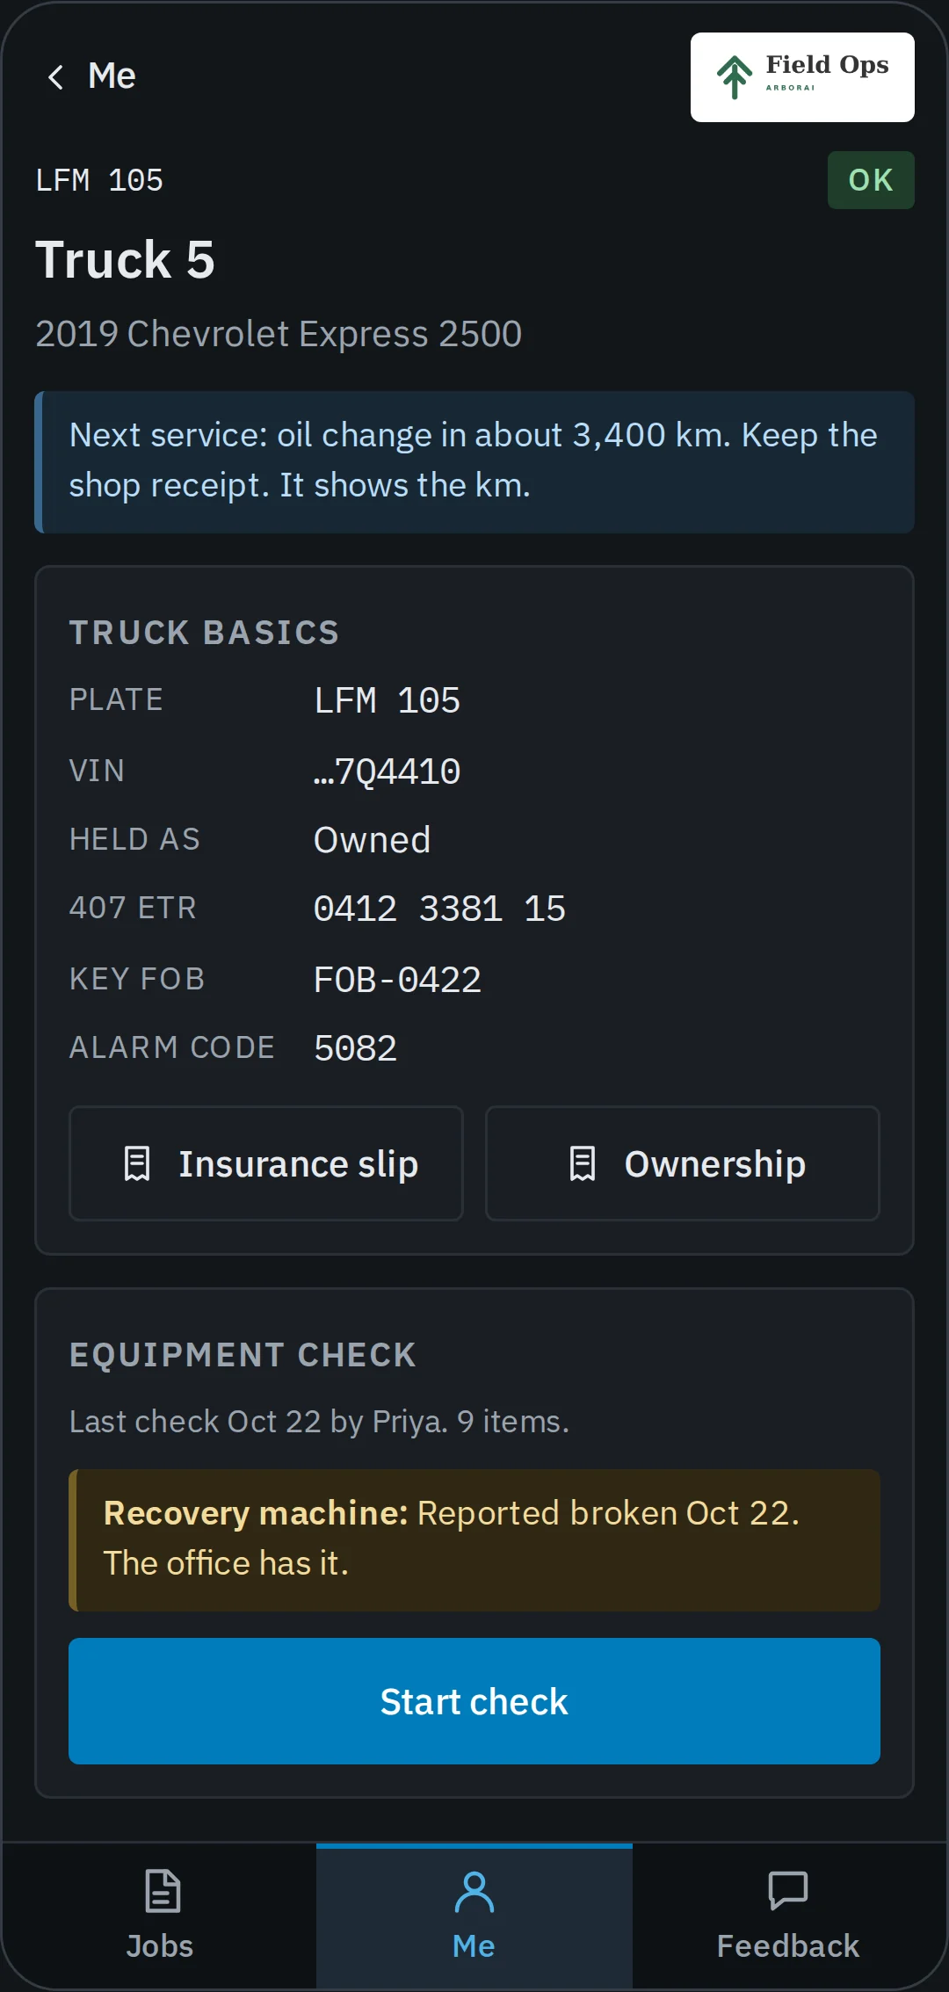Open the Ownership document
Screen dimensions: 949x1992
[683, 1163]
